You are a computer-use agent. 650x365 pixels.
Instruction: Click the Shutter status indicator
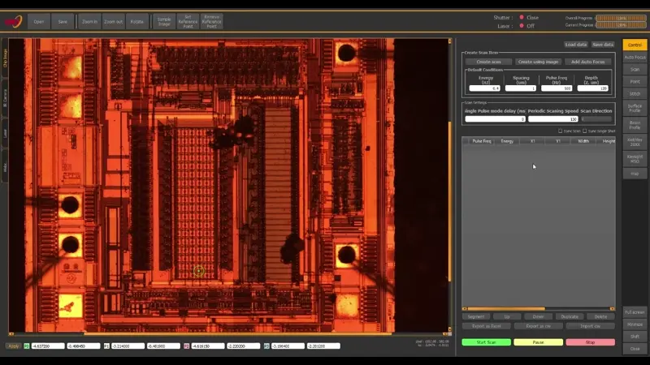521,17
